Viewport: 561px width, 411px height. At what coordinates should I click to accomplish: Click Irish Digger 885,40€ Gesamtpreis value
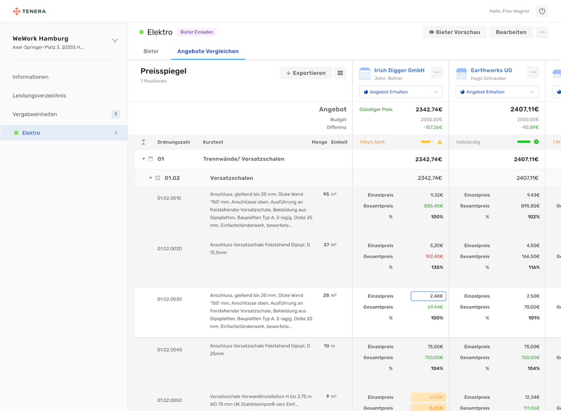pyautogui.click(x=434, y=206)
